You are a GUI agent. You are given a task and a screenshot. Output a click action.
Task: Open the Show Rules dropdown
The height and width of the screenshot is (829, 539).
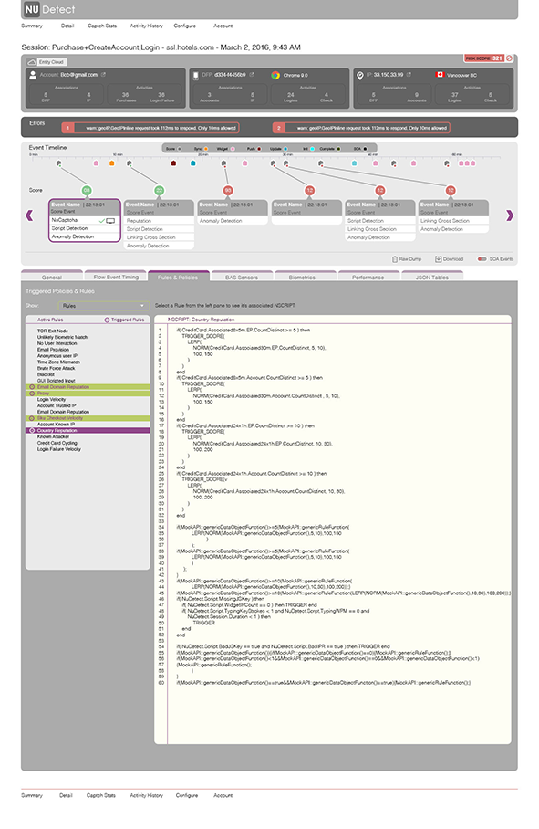(x=103, y=306)
